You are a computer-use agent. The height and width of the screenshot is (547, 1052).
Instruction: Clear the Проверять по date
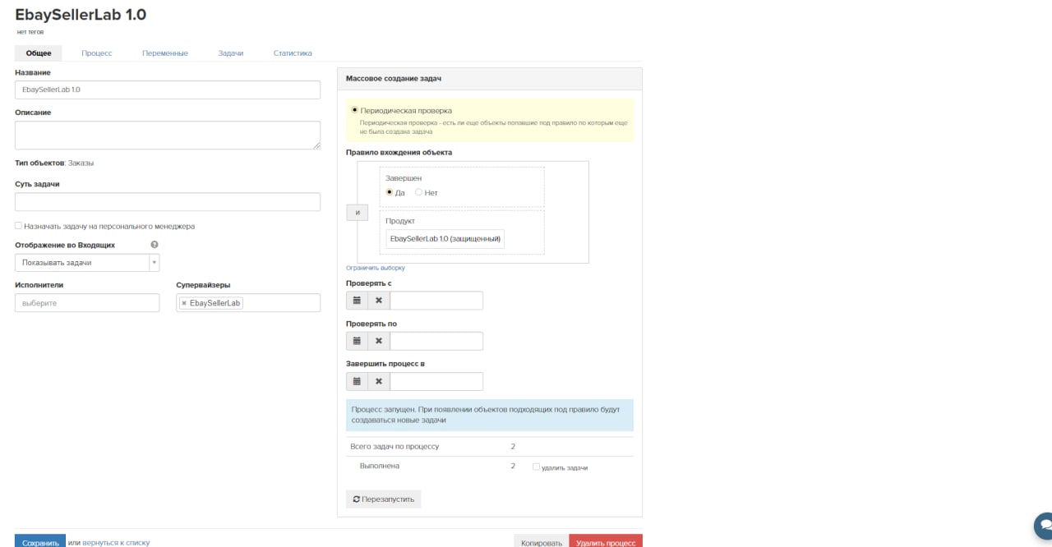click(x=379, y=341)
